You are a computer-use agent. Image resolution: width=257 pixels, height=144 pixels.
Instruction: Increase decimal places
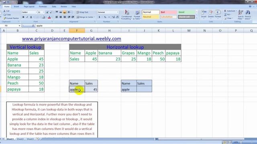click(x=113, y=17)
